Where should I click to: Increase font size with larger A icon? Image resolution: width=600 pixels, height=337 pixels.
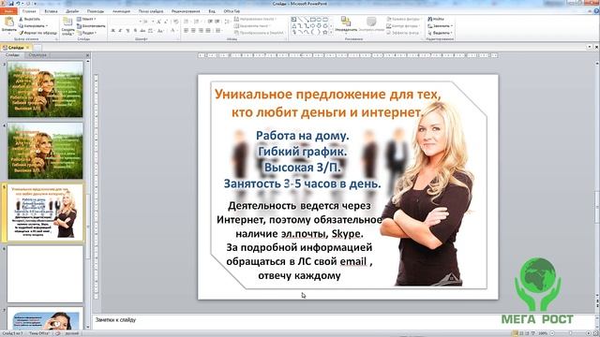coord(158,22)
